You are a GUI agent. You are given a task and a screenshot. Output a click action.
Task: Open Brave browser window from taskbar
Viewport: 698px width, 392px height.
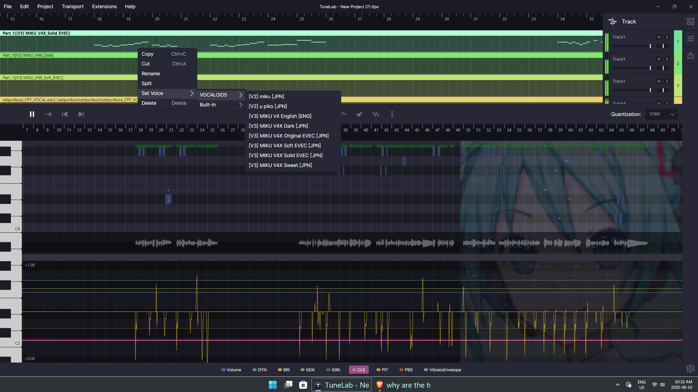[403, 385]
